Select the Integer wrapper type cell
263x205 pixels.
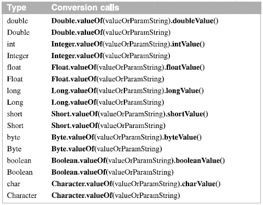[x=18, y=56]
